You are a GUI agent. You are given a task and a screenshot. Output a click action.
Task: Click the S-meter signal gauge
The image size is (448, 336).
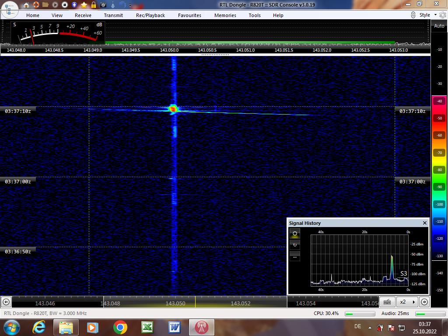tap(58, 32)
